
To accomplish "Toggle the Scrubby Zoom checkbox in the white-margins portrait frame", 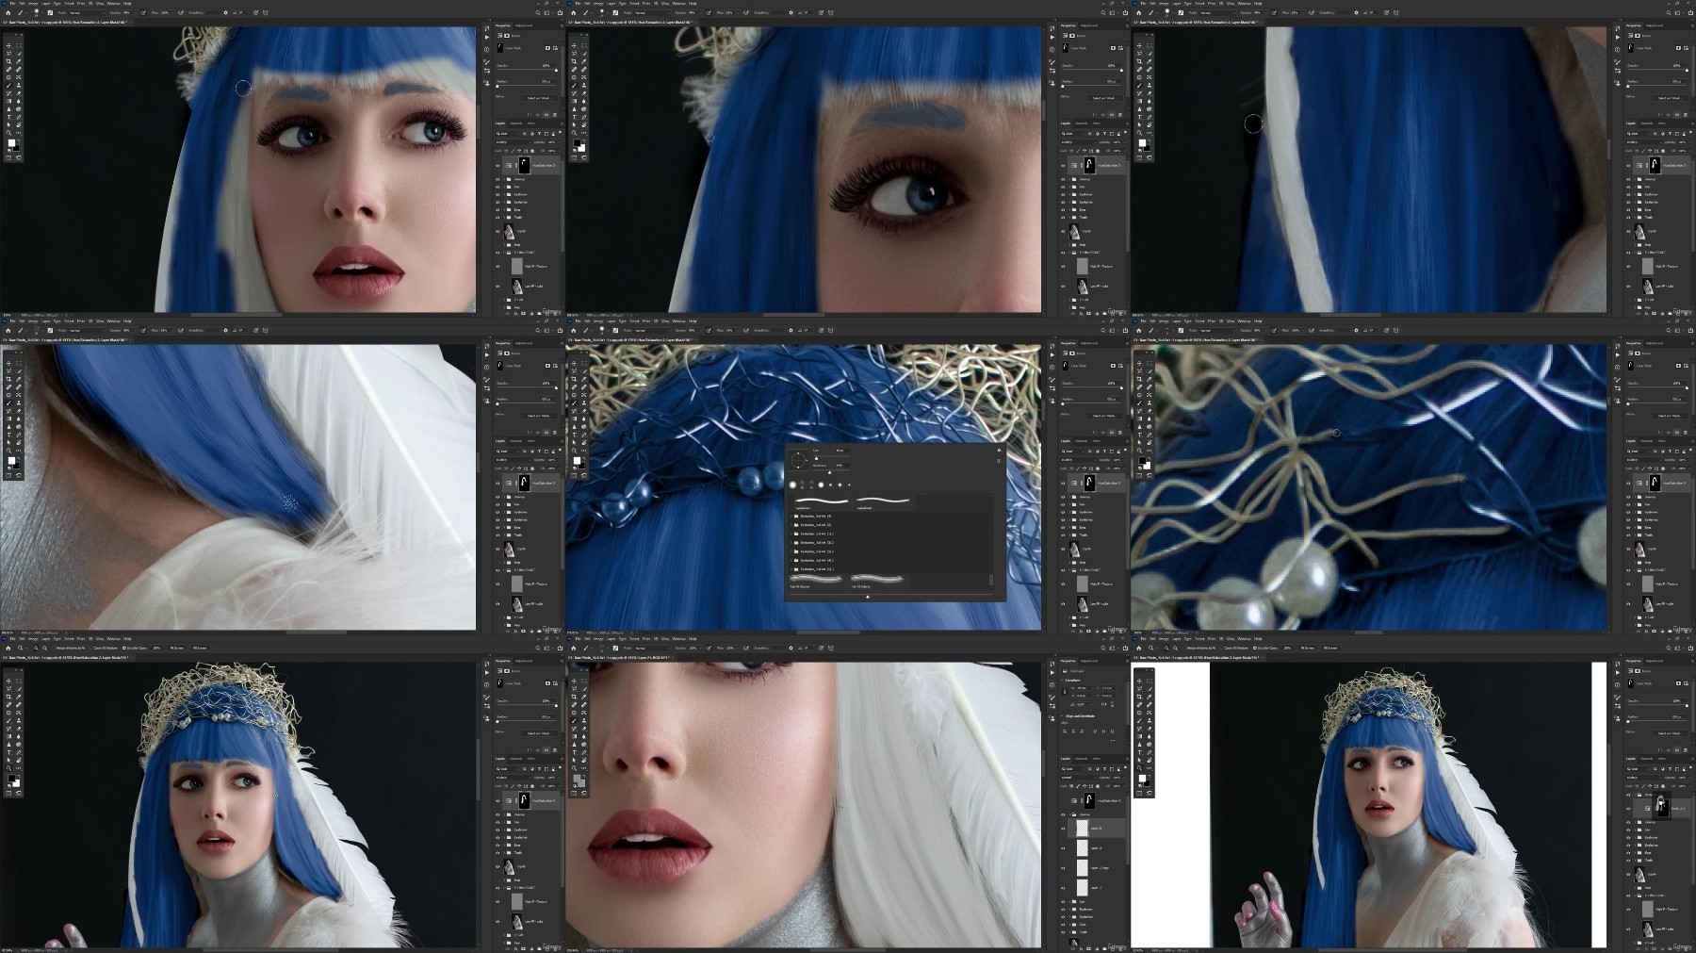I will pyautogui.click(x=1255, y=649).
